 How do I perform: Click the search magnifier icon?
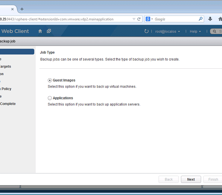click(200, 19)
